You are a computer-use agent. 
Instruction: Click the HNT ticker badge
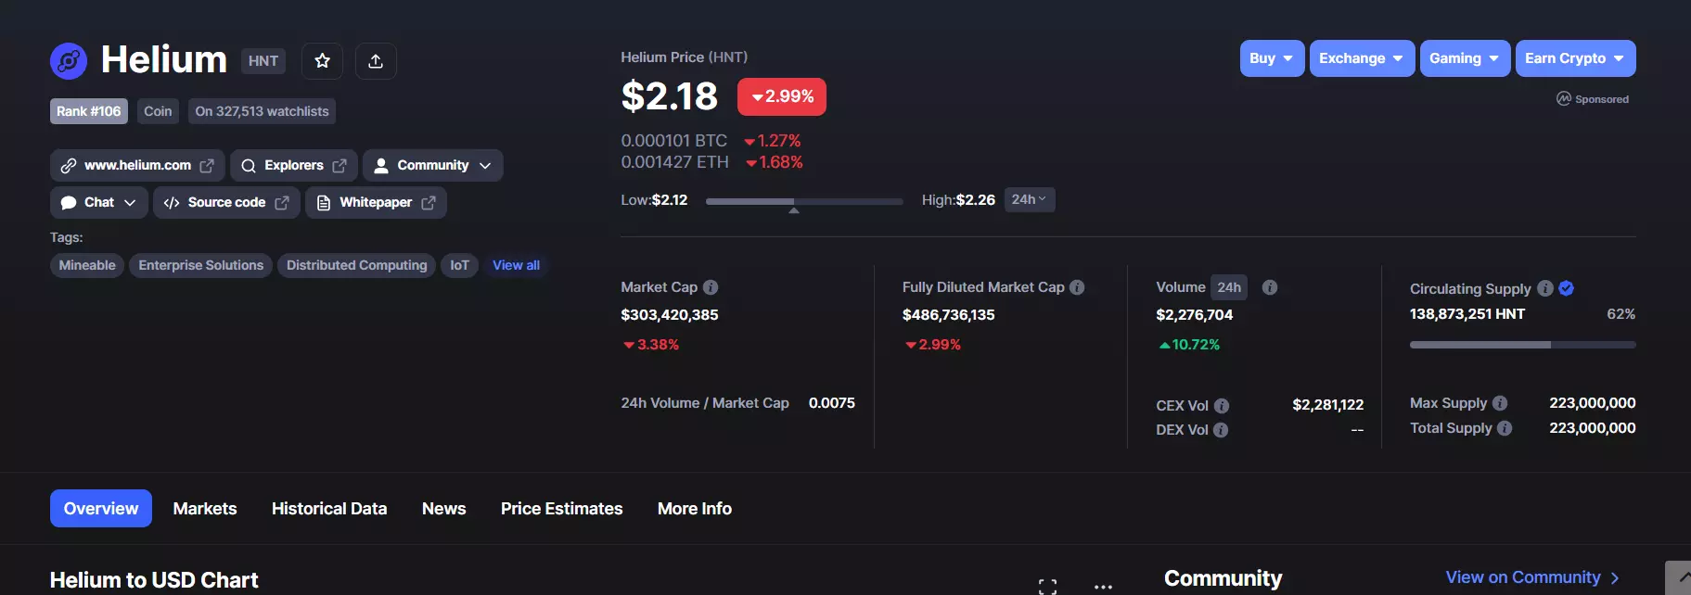coord(263,61)
